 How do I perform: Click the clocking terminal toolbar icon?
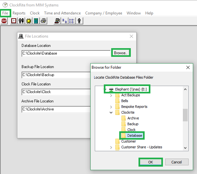57,21
